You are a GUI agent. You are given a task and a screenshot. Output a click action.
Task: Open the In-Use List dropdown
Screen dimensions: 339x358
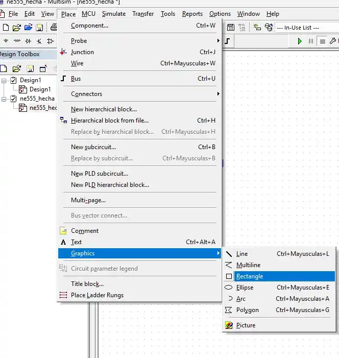pyautogui.click(x=307, y=28)
